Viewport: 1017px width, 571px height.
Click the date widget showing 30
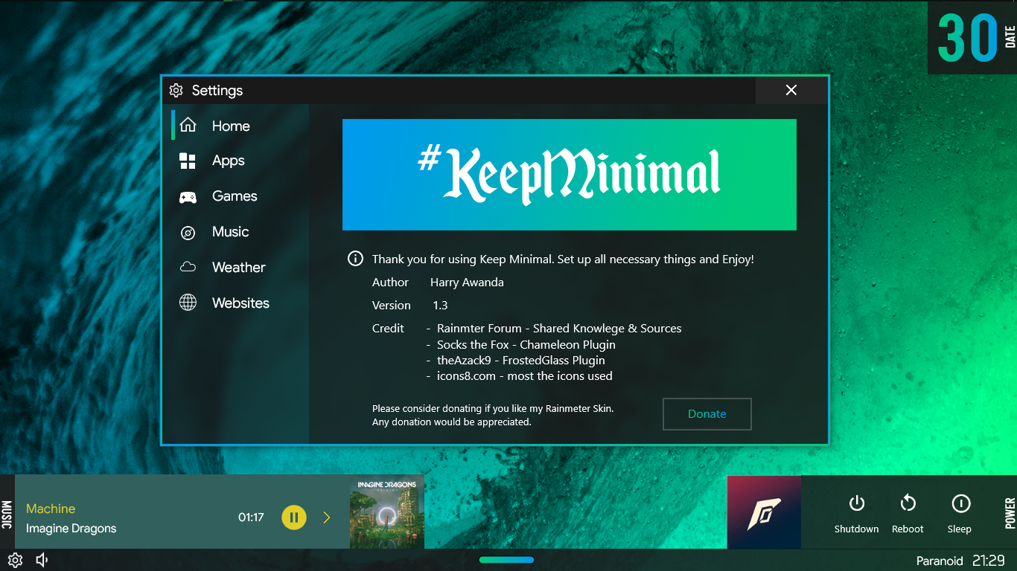[x=972, y=37]
